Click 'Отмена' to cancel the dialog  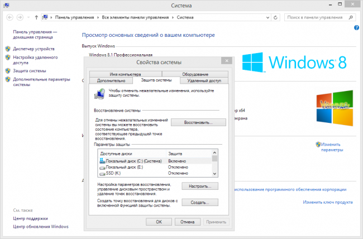(x=188, y=222)
